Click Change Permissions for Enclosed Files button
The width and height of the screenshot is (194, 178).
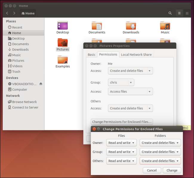click(x=122, y=122)
